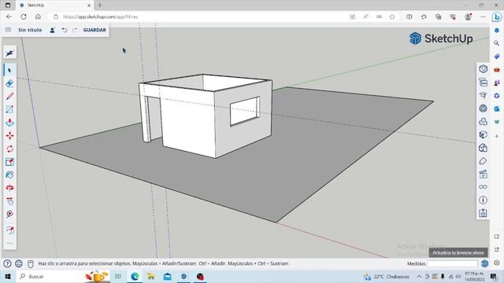504x283 pixels.
Task: Open File Explorer from taskbar
Action: [151, 277]
